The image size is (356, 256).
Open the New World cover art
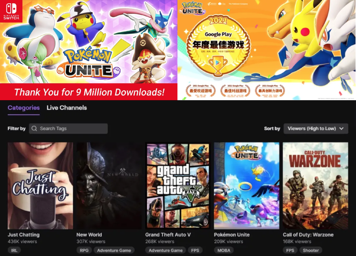click(109, 185)
